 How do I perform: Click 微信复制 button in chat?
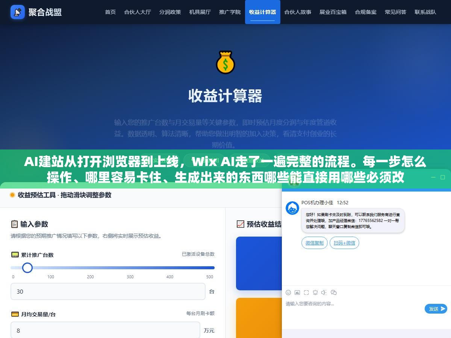click(315, 243)
